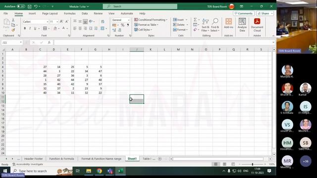The height and width of the screenshot is (178, 317).
Task: Switch to the Insert ribbon tab
Action: coord(32,13)
